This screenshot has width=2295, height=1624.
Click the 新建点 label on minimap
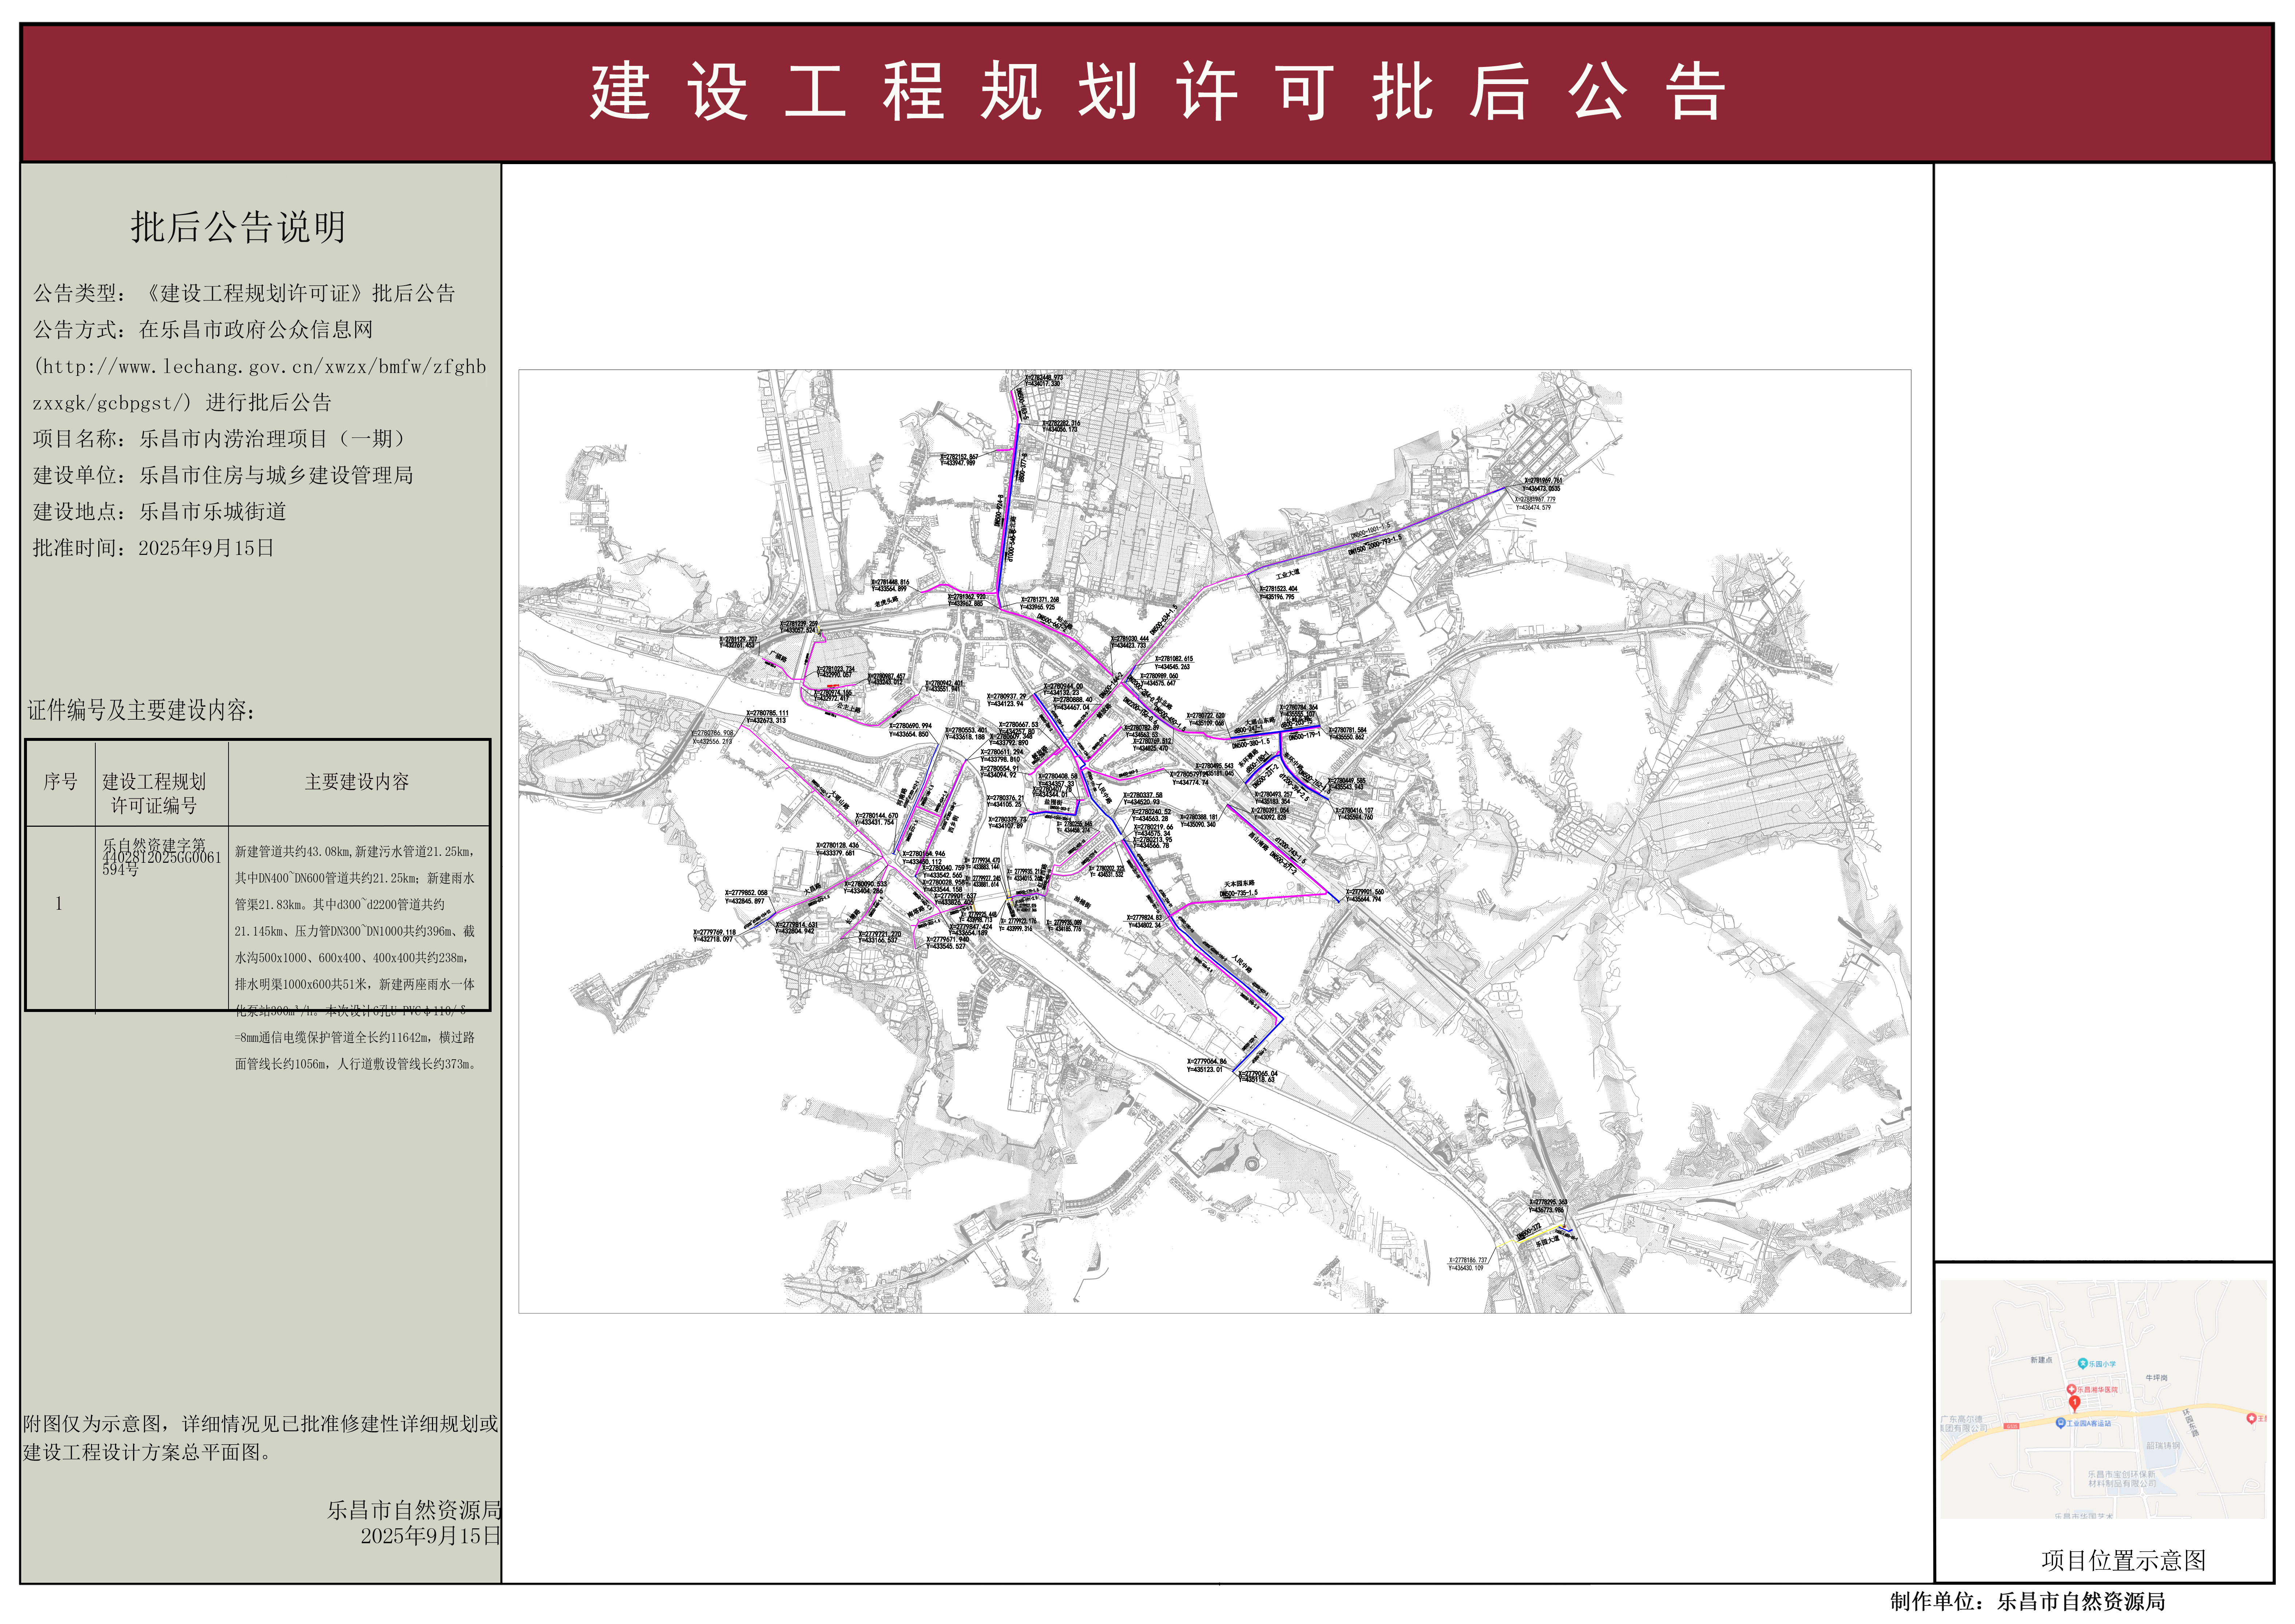click(x=2041, y=1360)
